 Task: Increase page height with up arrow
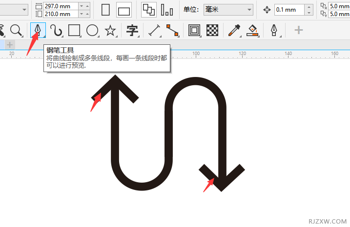point(87,14)
